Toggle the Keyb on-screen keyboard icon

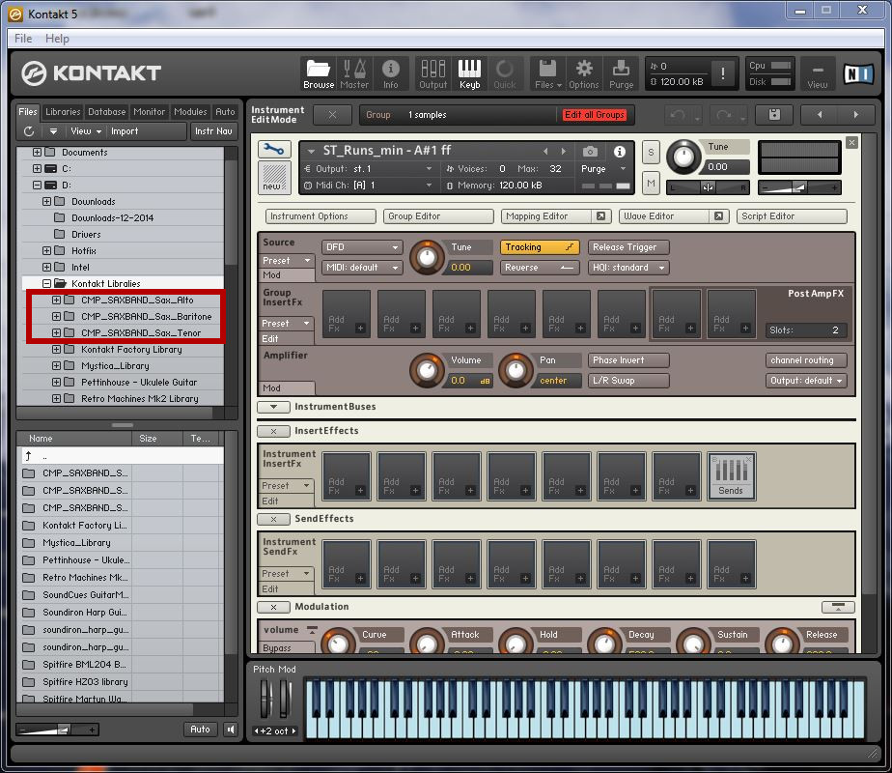pos(469,74)
